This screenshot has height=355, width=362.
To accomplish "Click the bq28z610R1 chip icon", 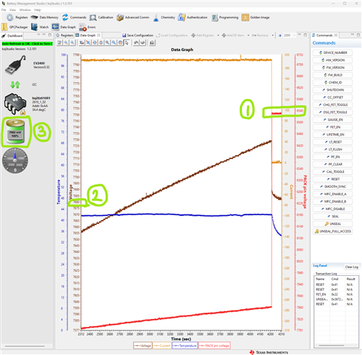I will 15,104.
